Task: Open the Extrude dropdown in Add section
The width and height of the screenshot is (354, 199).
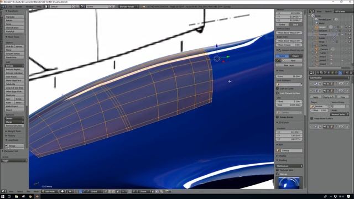Action: [x=14, y=66]
